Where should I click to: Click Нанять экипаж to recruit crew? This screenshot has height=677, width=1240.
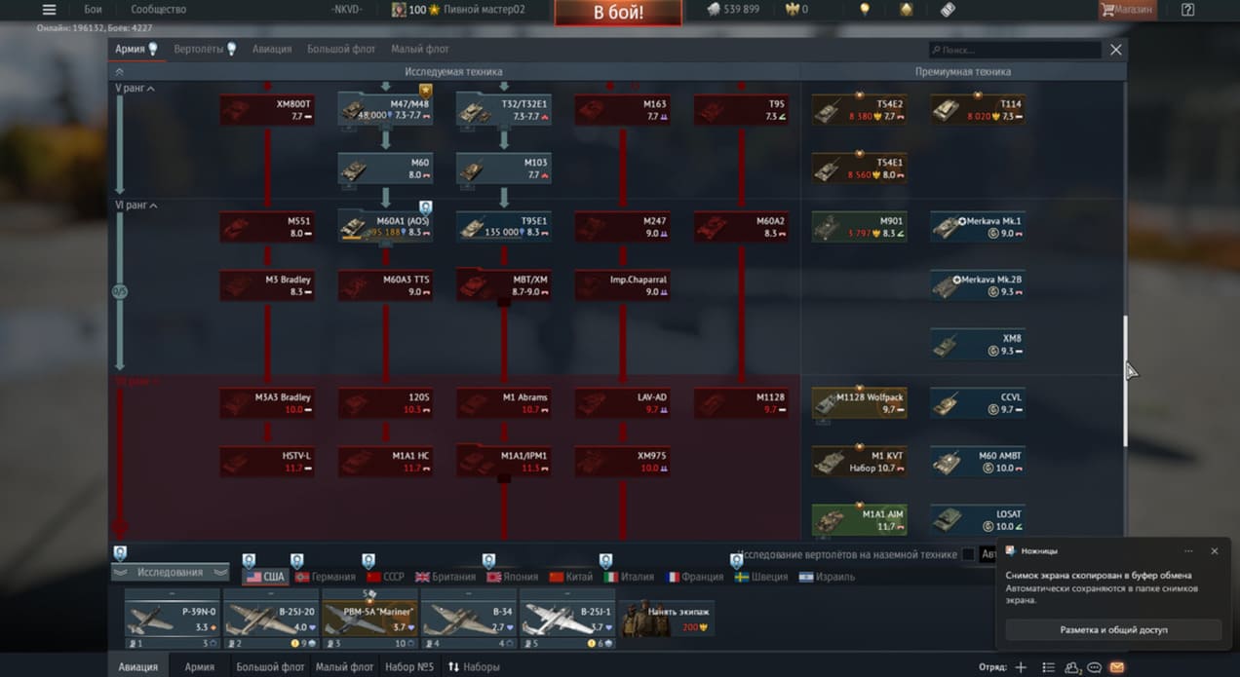click(667, 618)
